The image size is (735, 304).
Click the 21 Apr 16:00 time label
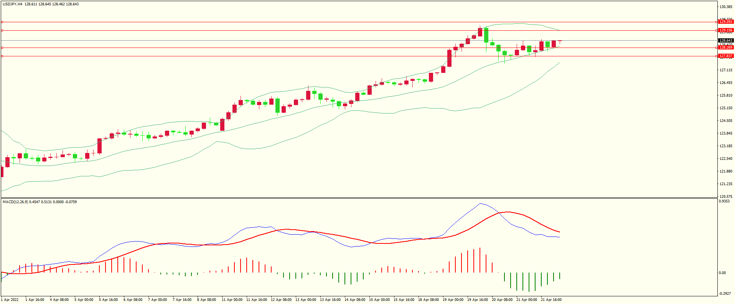click(x=551, y=300)
